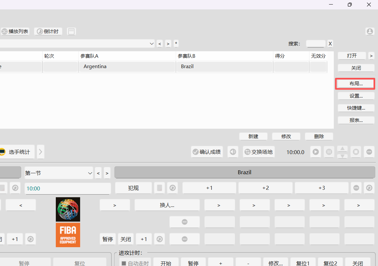The height and width of the screenshot is (266, 378).
Task: Clear search with the X button
Action: tap(330, 43)
